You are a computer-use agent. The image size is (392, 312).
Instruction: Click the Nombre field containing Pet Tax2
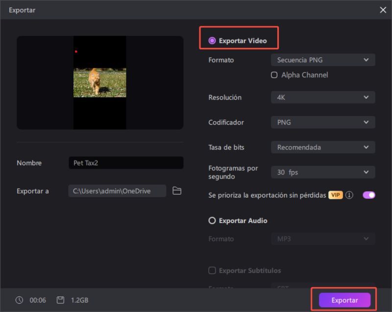click(126, 162)
